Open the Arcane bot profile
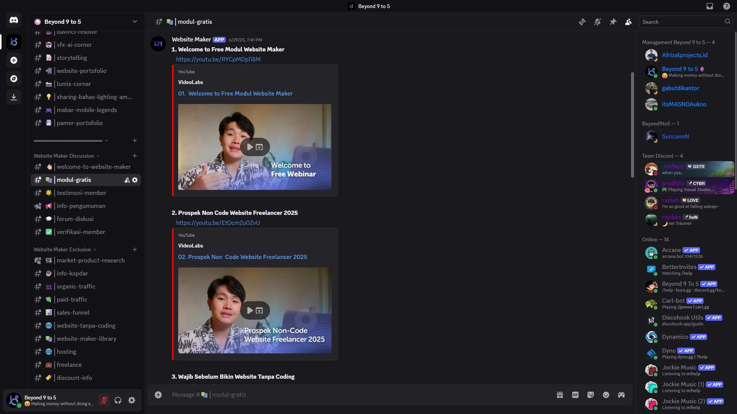Image resolution: width=737 pixels, height=414 pixels. pyautogui.click(x=687, y=253)
